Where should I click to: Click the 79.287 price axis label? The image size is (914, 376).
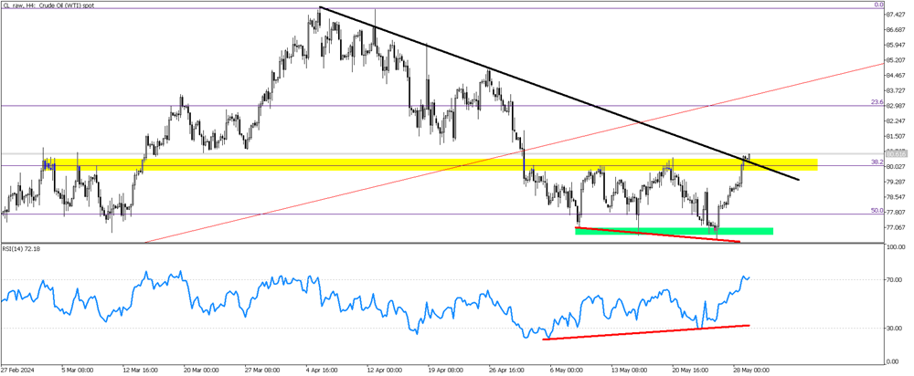point(896,182)
